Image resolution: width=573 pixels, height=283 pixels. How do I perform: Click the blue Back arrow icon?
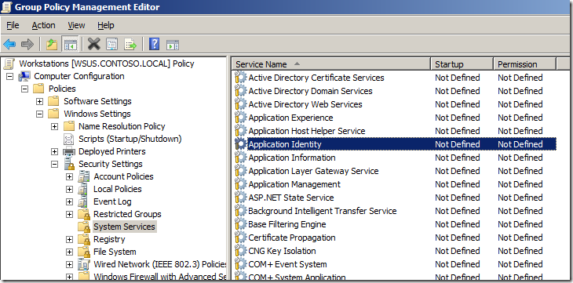pos(9,45)
